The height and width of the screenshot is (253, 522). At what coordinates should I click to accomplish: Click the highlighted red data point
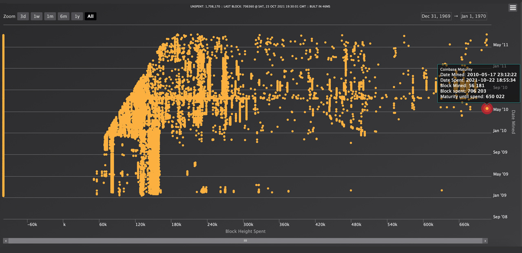click(x=487, y=109)
